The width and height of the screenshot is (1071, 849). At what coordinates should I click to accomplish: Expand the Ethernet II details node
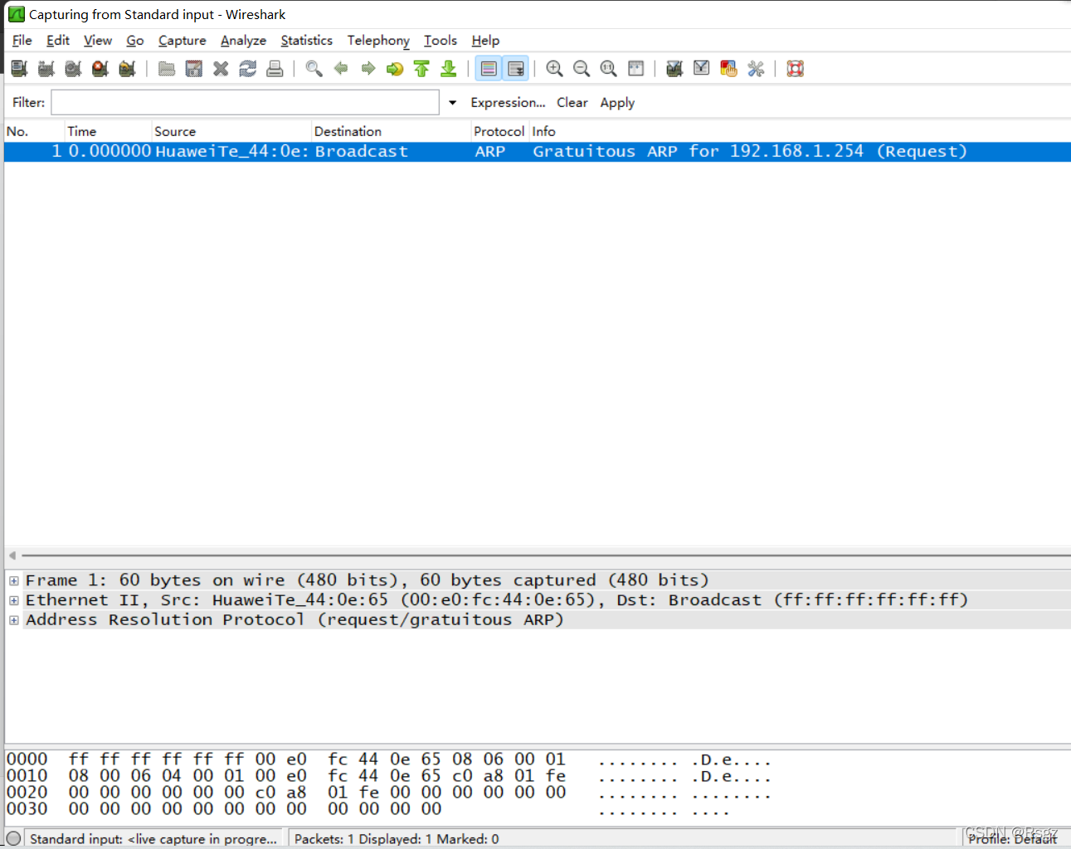(x=14, y=600)
